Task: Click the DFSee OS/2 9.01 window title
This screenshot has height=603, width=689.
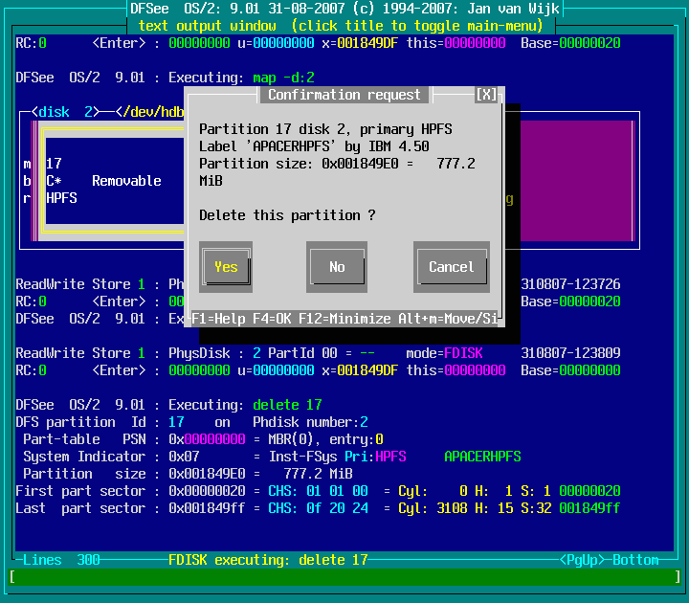Action: point(344,9)
